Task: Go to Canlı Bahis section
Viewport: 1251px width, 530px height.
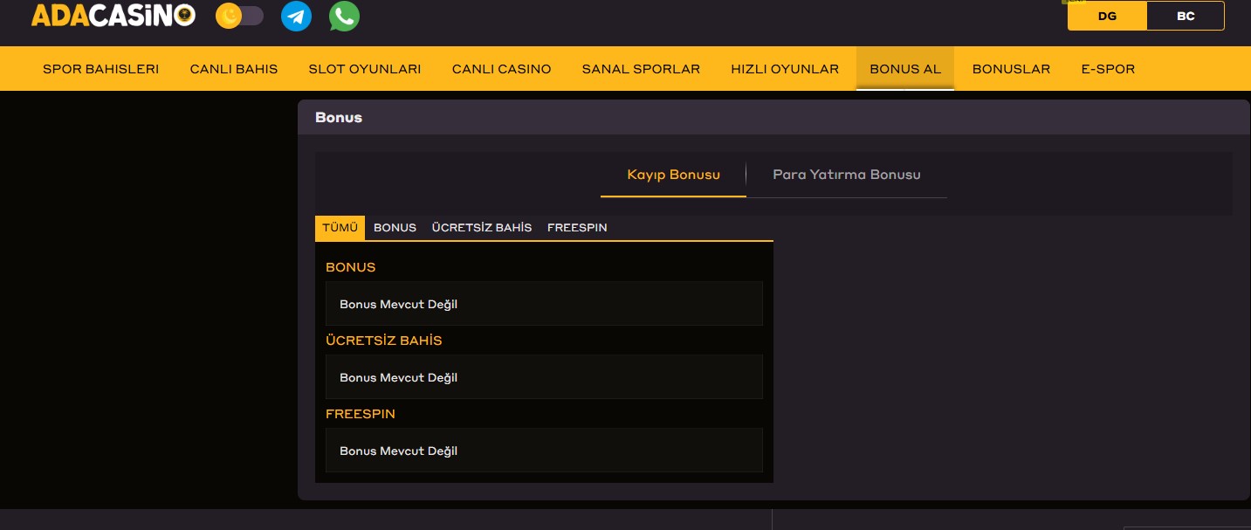Action: pyautogui.click(x=233, y=69)
